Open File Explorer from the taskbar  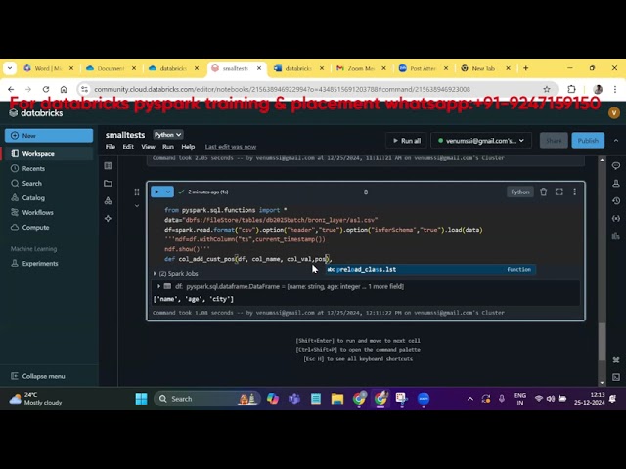coord(337,399)
